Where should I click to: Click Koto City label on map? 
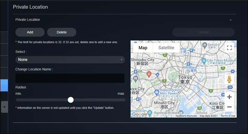pyautogui.click(x=217, y=105)
